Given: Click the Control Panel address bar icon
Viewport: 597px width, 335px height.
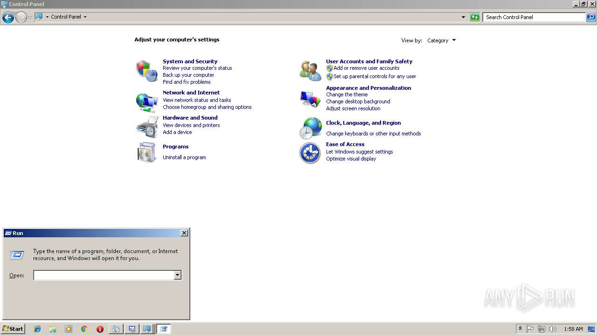Looking at the screenshot, I should [x=39, y=17].
